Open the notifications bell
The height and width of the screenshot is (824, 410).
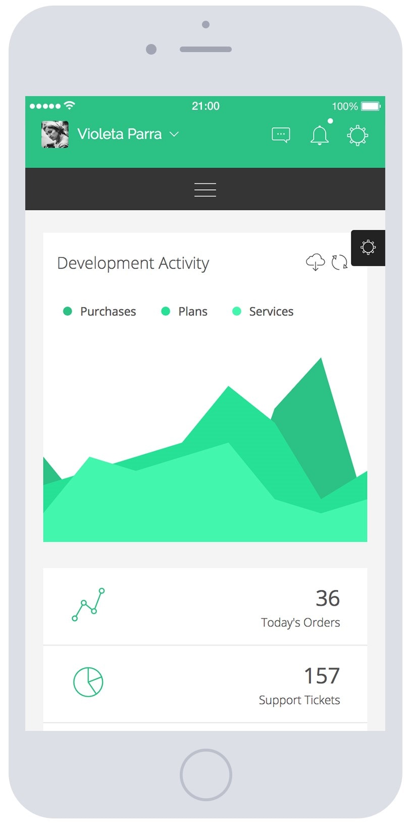(319, 135)
